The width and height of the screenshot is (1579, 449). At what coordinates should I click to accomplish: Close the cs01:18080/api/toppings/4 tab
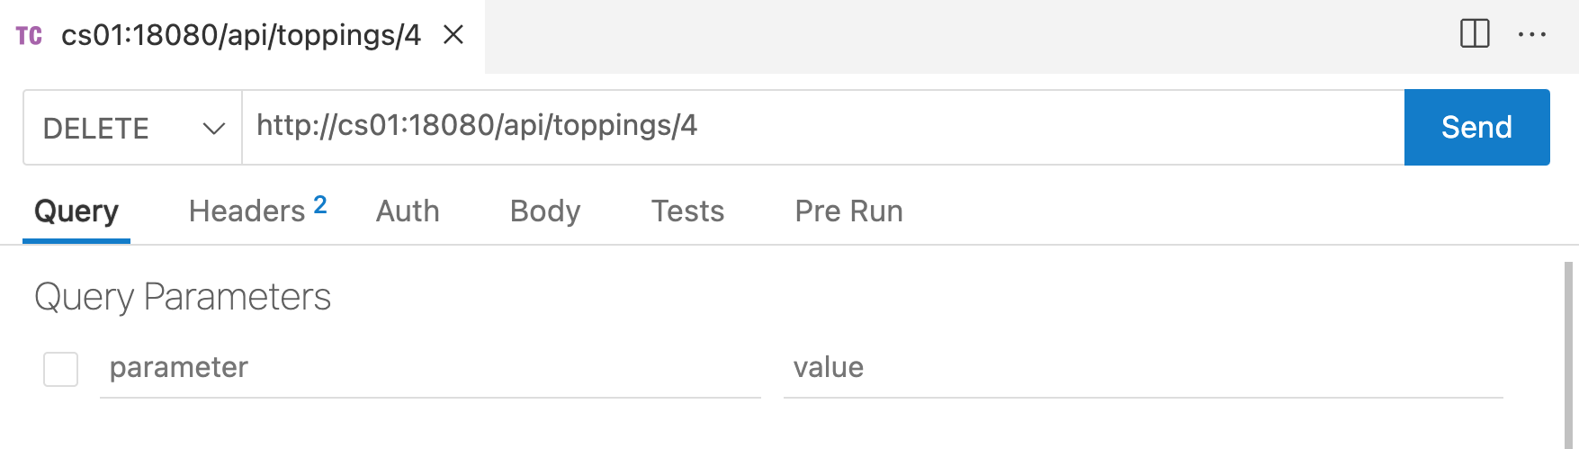tap(453, 35)
